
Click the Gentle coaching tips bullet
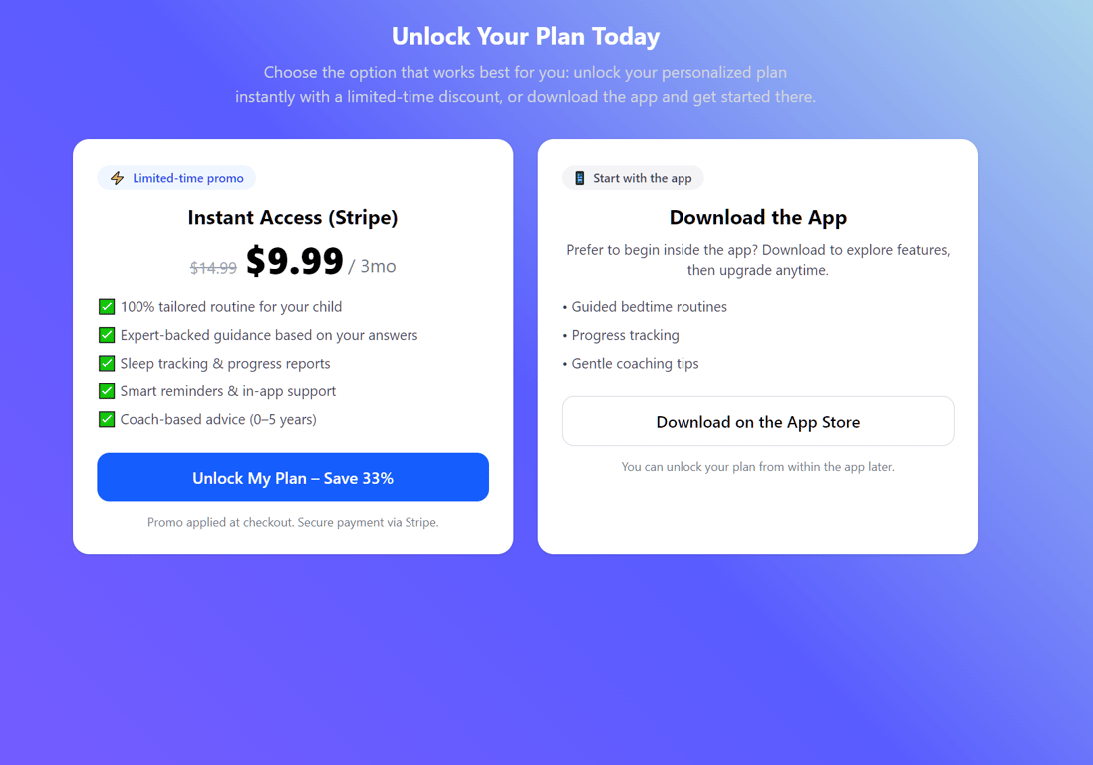pyautogui.click(x=634, y=363)
